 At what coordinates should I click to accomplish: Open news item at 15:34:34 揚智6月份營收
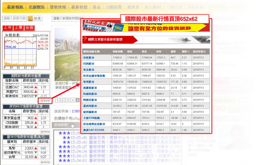point(120,151)
